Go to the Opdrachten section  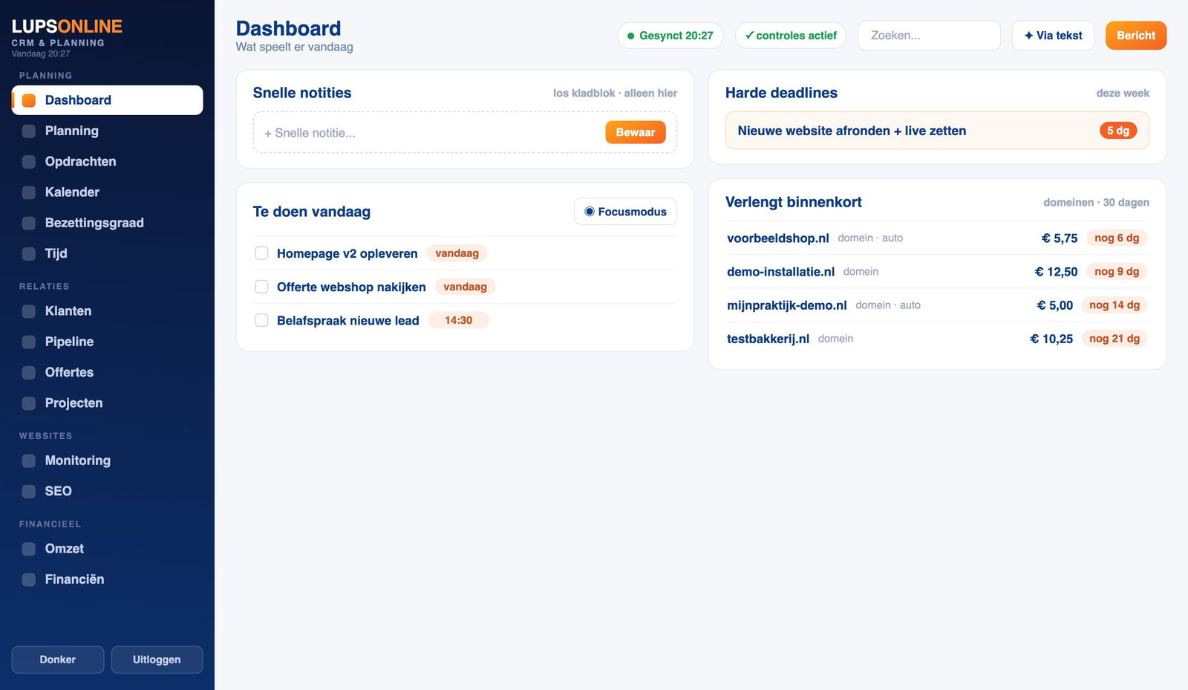pos(107,161)
